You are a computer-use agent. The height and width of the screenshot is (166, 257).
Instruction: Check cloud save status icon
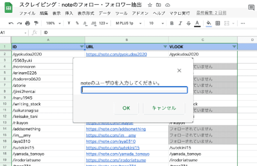point(167,5)
